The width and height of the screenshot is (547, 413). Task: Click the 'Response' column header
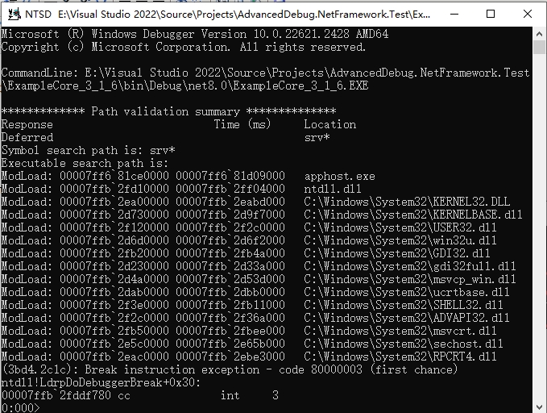pos(27,125)
